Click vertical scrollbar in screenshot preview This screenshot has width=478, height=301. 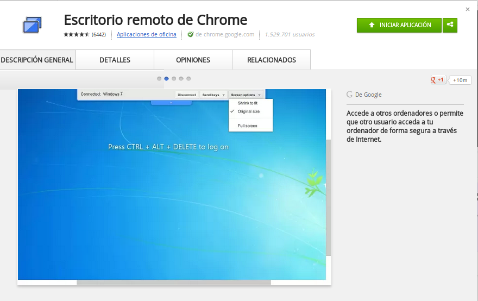(328, 198)
